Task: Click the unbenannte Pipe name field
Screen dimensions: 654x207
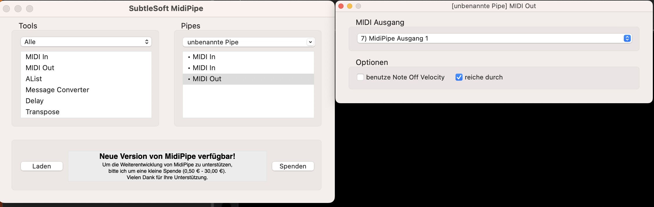Action: (245, 42)
